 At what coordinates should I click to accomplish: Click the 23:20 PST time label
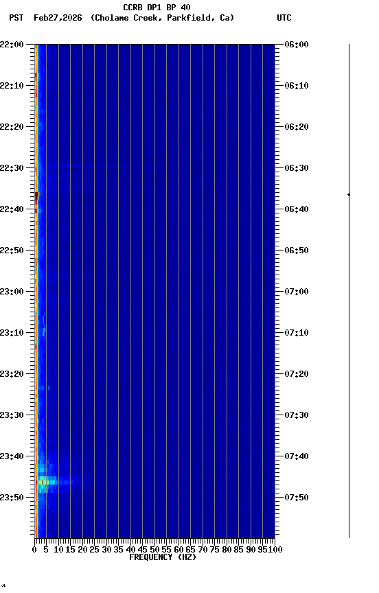pos(12,374)
